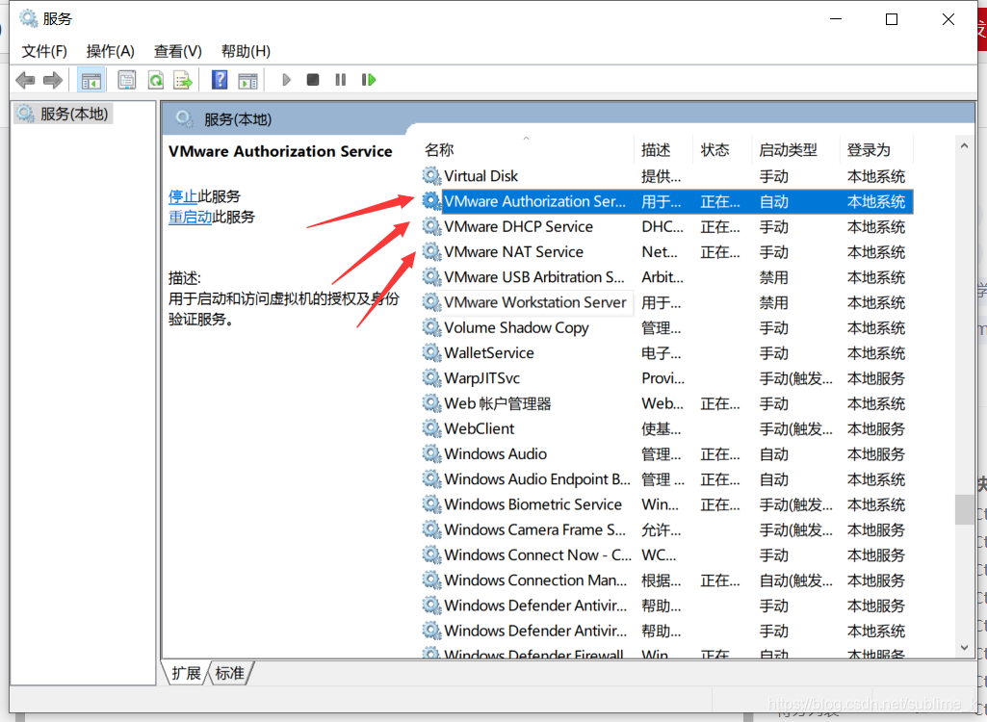
Task: Open the 查看(V) menu
Action: [177, 51]
